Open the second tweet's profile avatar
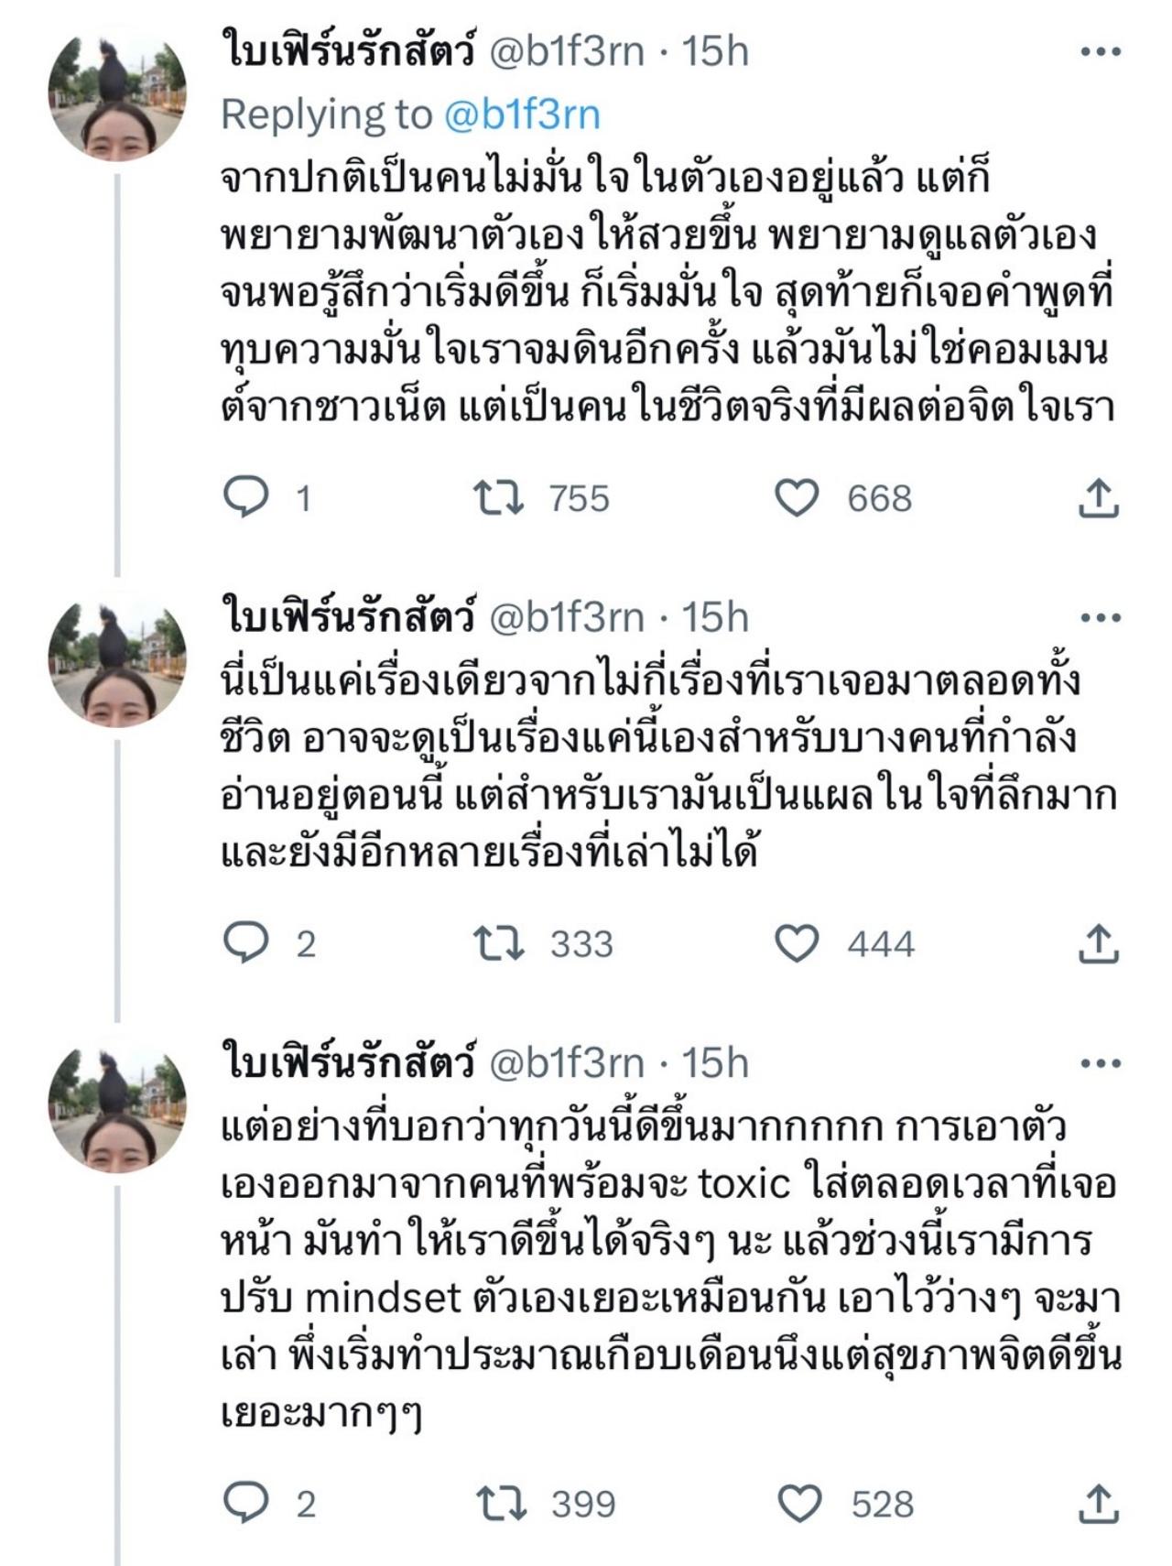 click(x=117, y=658)
